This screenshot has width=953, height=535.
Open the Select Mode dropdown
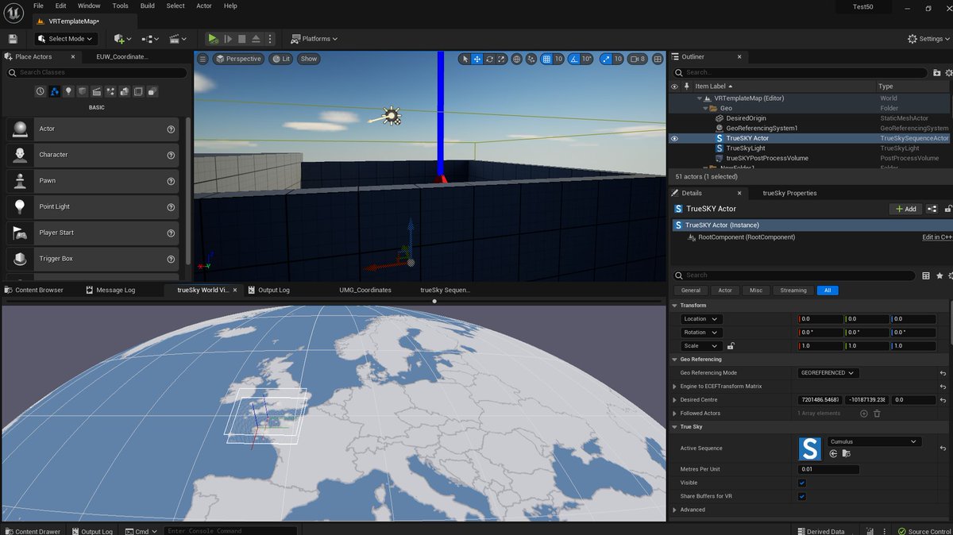click(x=65, y=38)
